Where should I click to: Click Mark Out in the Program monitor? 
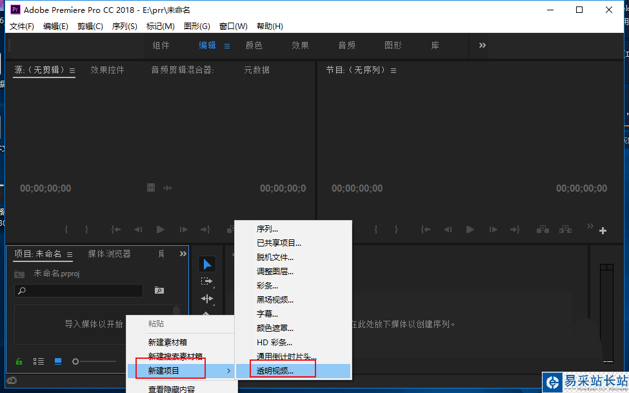396,230
